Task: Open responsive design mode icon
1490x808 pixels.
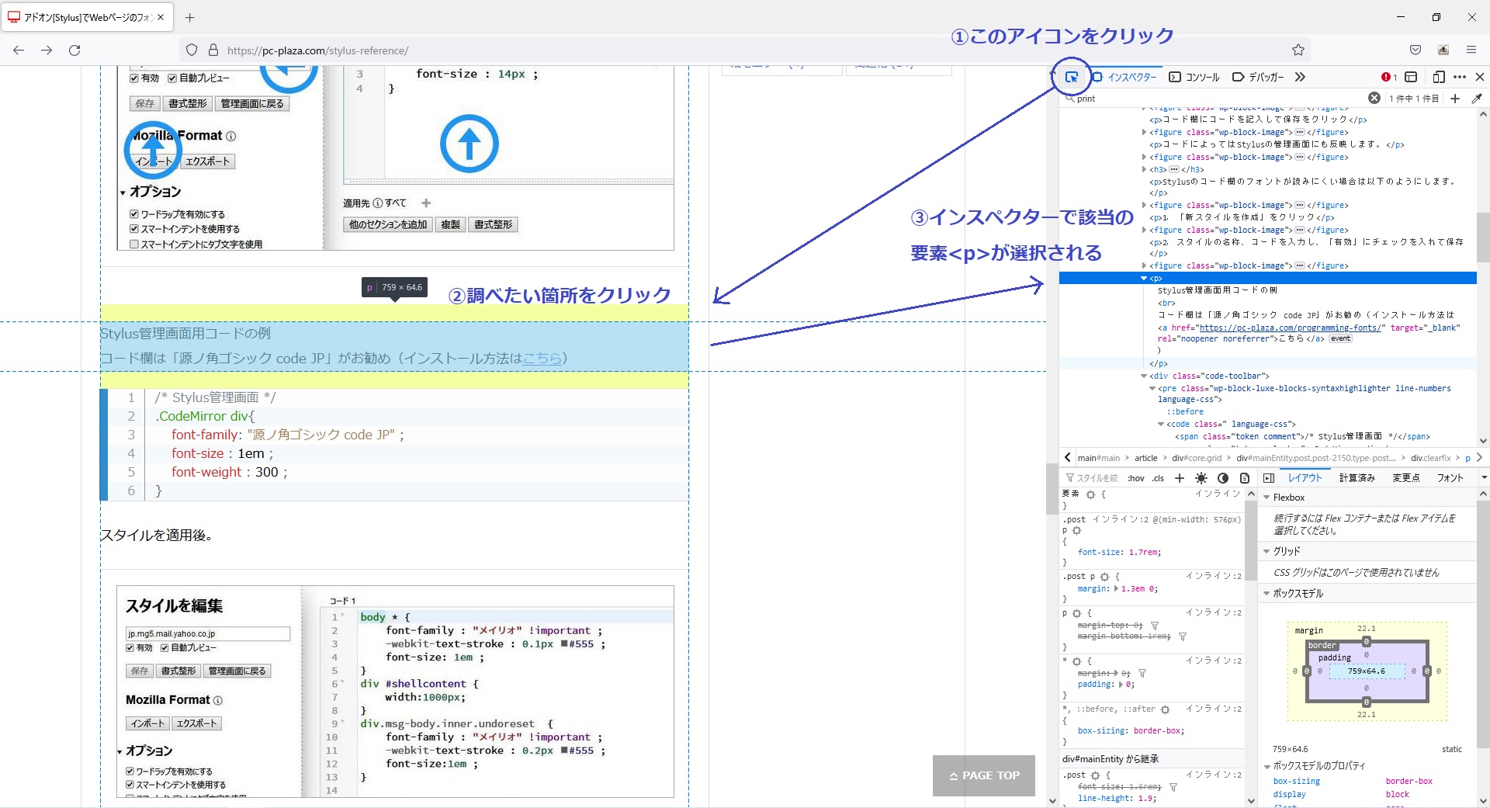Action: (x=1438, y=77)
